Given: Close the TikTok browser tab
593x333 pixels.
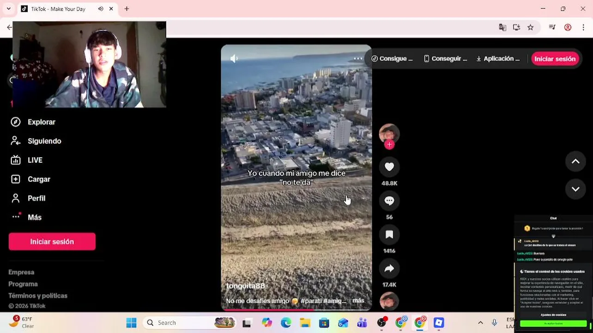Looking at the screenshot, I should tap(111, 9).
